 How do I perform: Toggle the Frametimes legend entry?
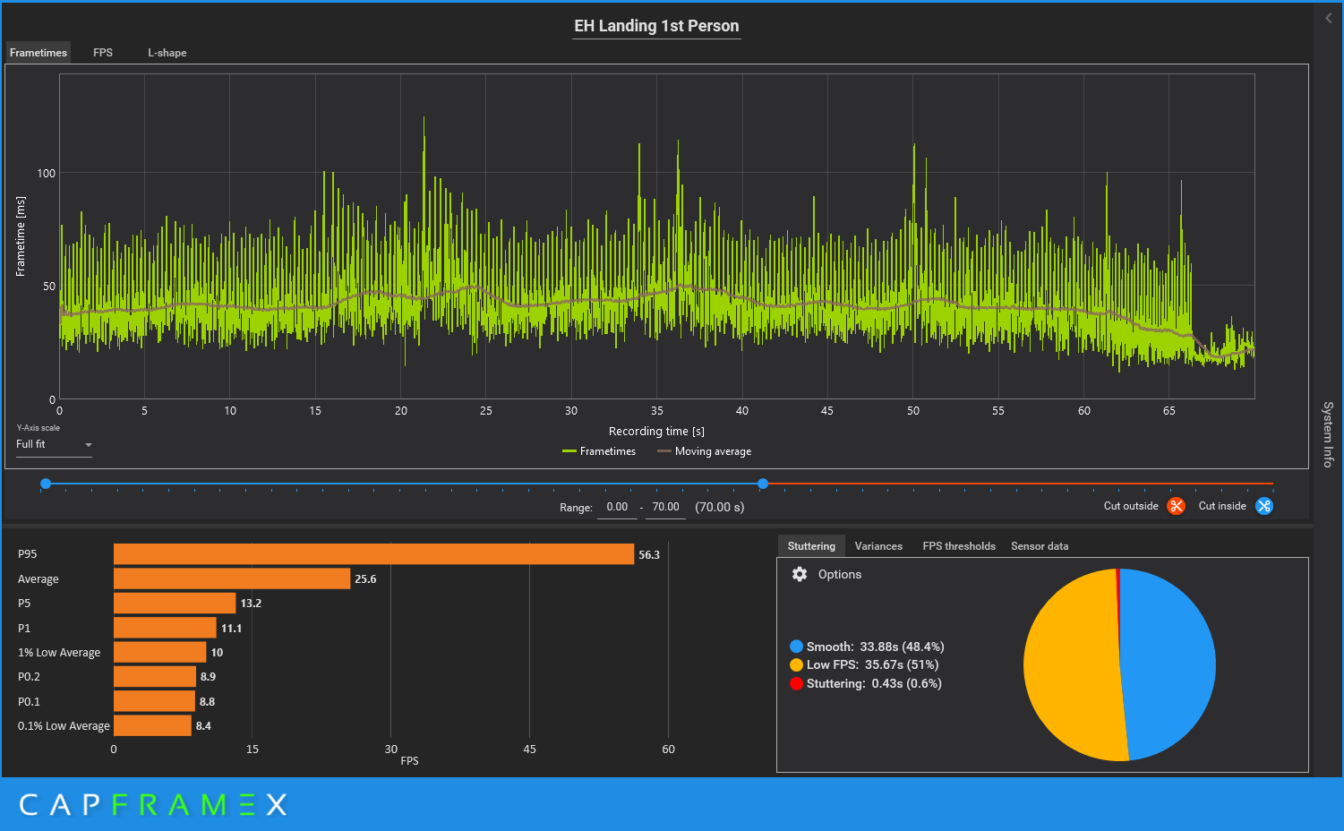point(599,451)
